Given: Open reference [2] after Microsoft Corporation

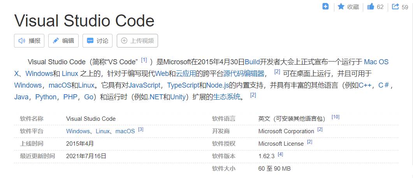Looking at the screenshot, I should point(320,129).
